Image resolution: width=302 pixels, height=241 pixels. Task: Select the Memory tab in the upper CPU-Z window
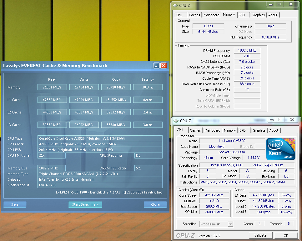(x=229, y=14)
